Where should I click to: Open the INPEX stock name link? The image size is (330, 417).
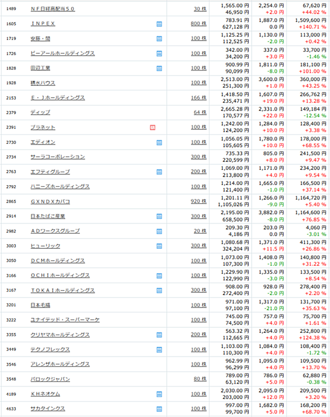(x=43, y=24)
